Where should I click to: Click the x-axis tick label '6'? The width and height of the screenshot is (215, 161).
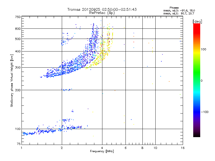pos(126,148)
